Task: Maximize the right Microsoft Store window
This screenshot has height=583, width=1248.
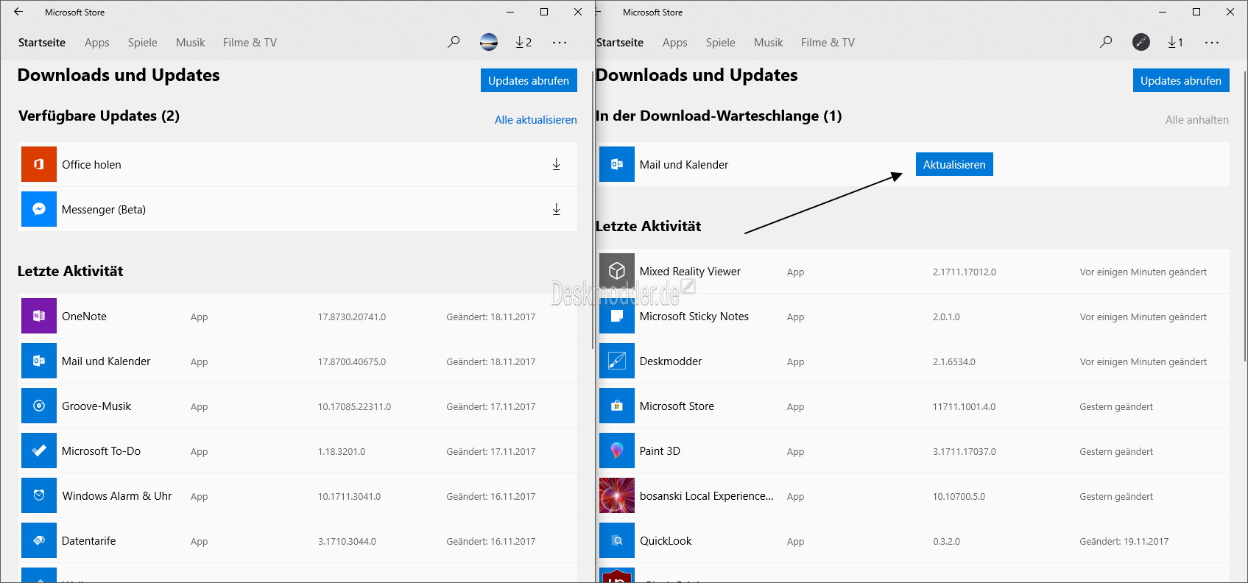Action: tap(1196, 12)
